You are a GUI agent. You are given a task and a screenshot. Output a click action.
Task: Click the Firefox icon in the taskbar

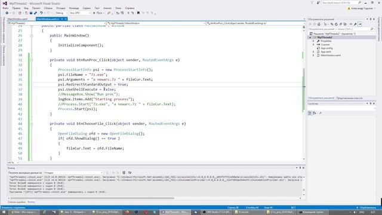pyautogui.click(x=127, y=213)
